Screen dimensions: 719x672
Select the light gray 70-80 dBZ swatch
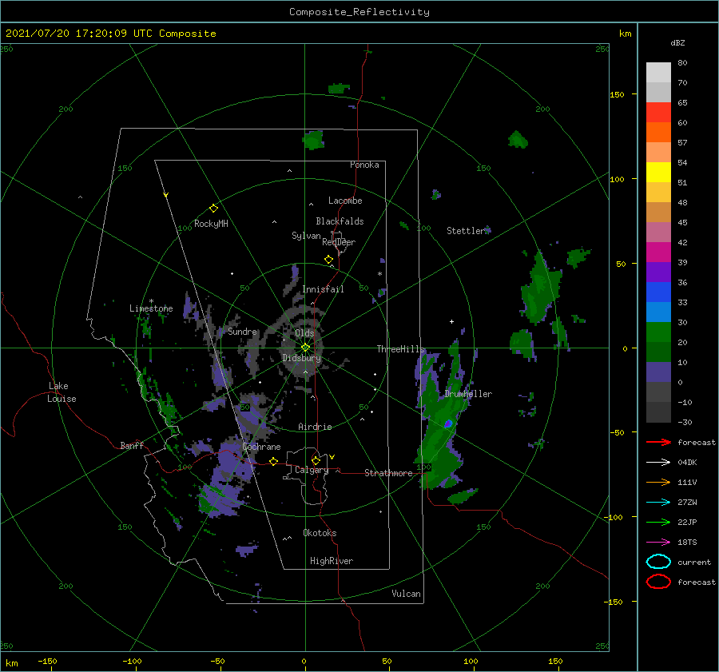[x=658, y=73]
